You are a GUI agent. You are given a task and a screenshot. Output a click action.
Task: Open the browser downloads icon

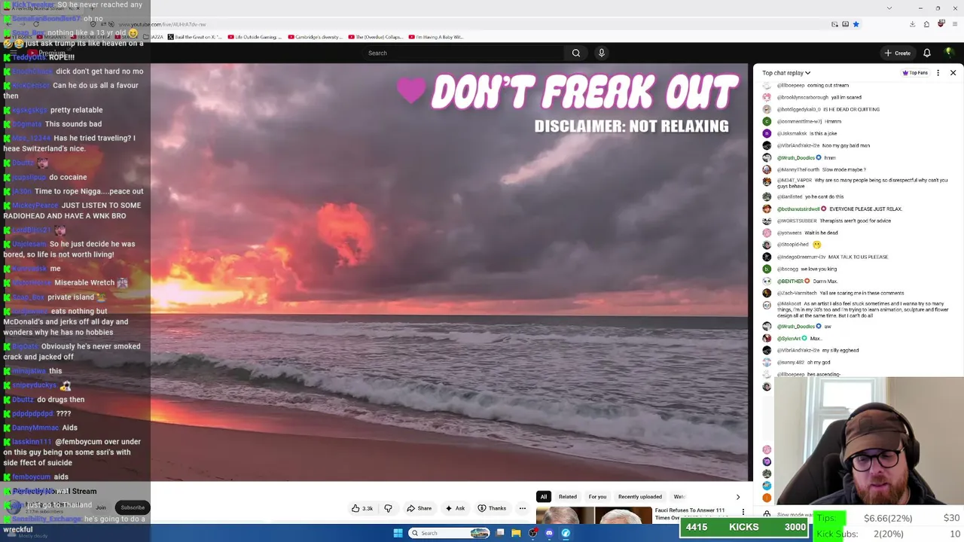(x=912, y=24)
